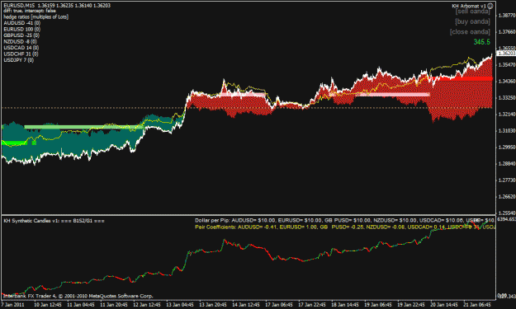Click the 1.34360 price axis label

(507, 81)
